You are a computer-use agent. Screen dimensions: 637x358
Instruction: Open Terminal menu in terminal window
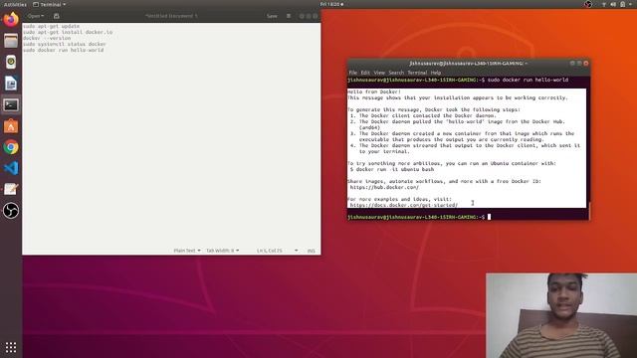417,73
